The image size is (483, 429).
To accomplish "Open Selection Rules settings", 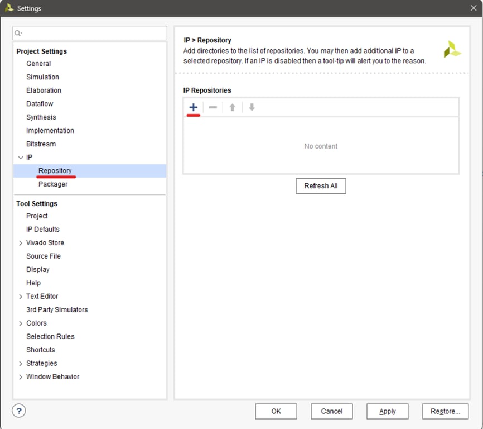I will coord(50,336).
